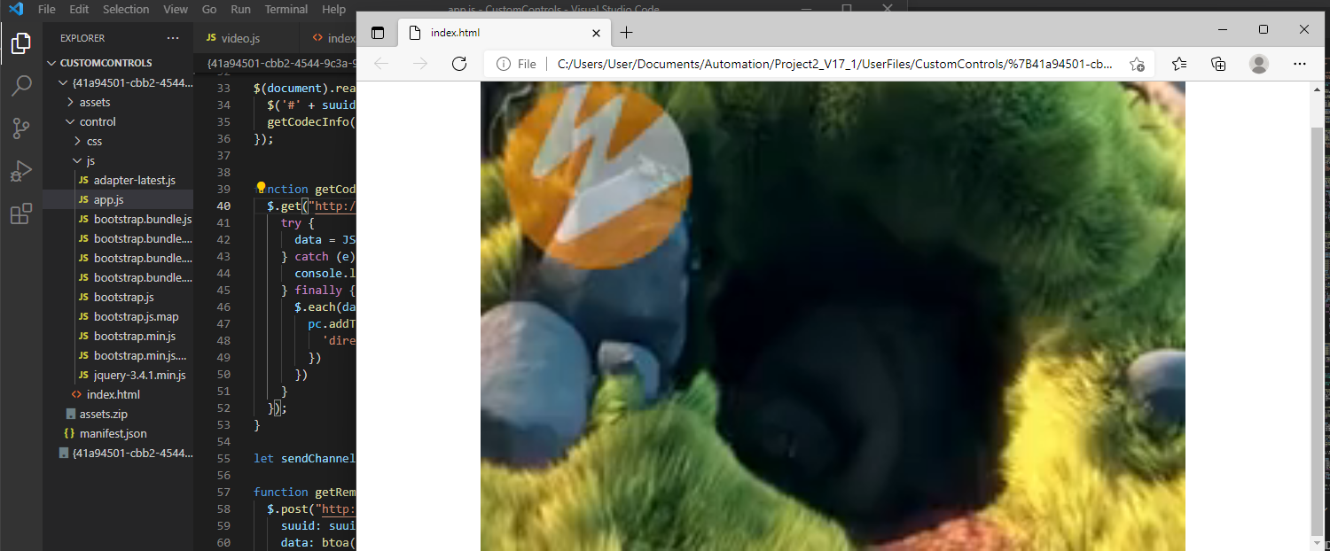
Task: Click line number 40 in editor
Action: click(223, 206)
